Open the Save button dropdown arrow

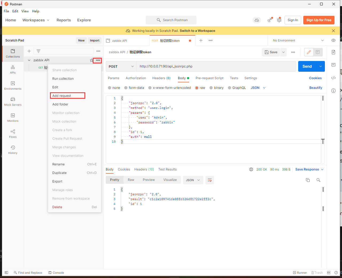point(283,52)
